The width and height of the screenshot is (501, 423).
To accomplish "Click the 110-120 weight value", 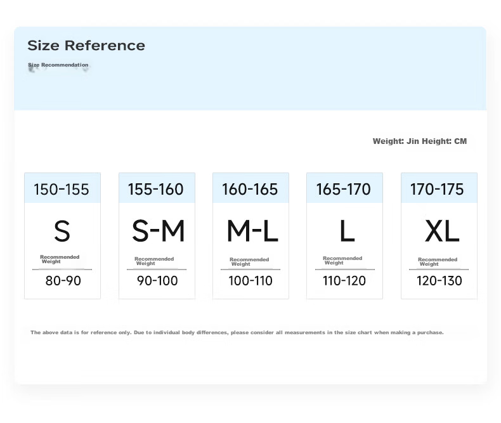I will (x=344, y=281).
